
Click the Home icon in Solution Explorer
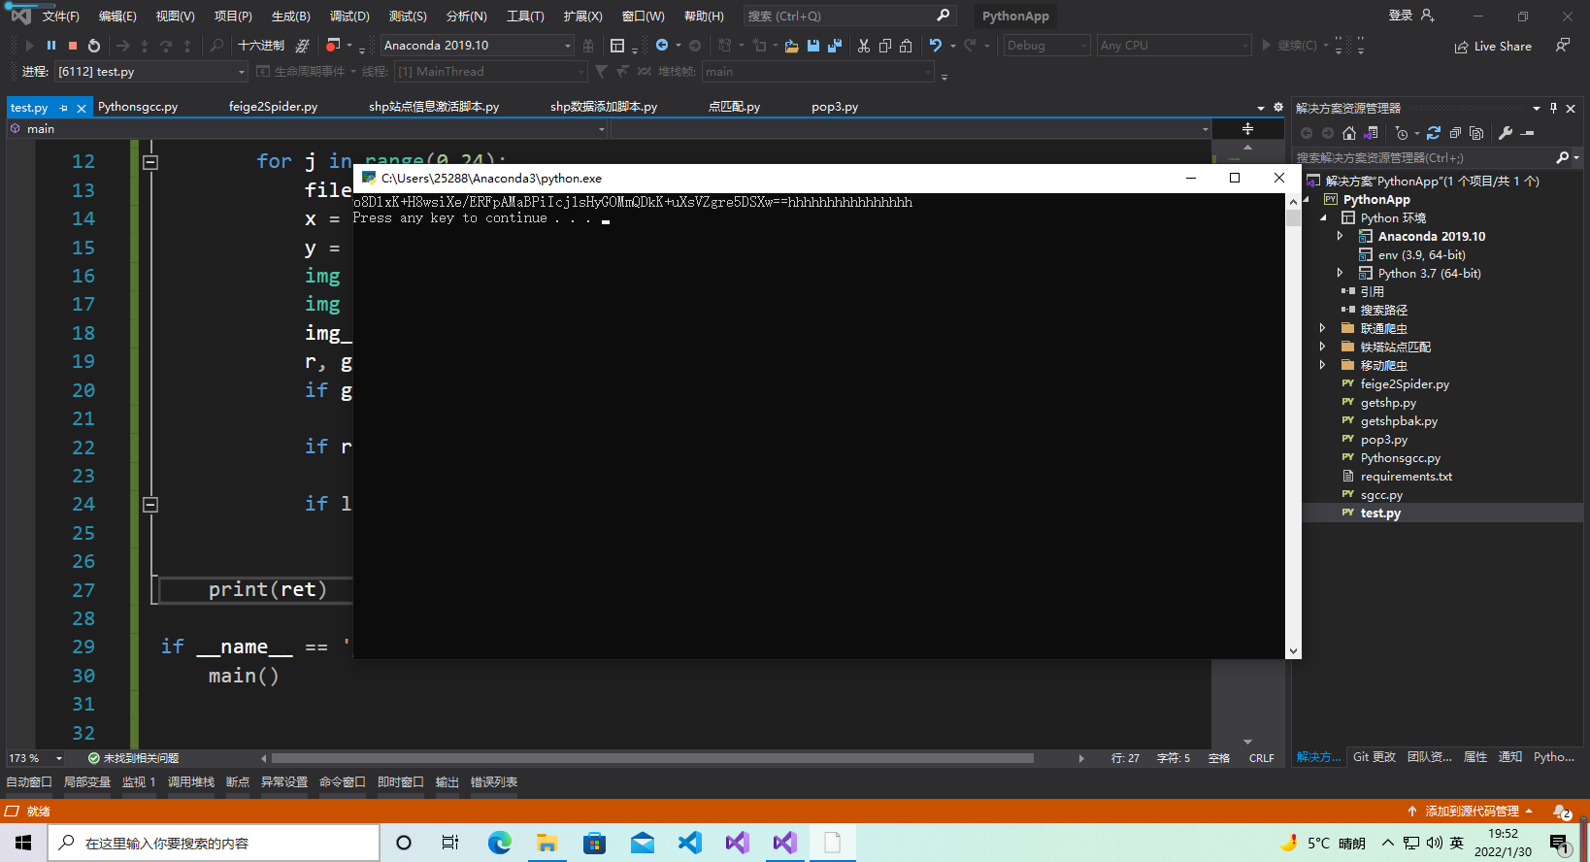(1349, 133)
